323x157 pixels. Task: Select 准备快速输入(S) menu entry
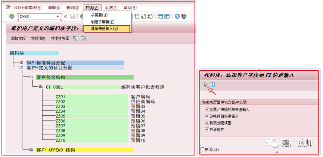click(x=106, y=29)
